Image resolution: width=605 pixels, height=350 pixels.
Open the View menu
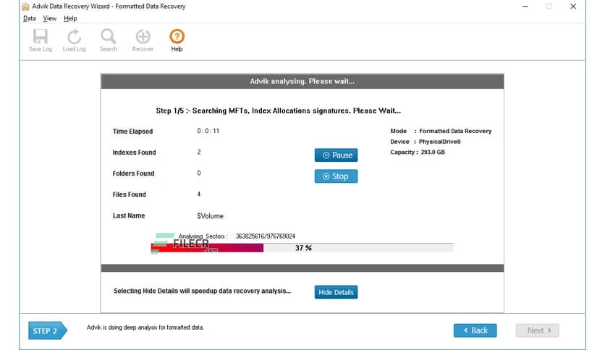coord(49,19)
